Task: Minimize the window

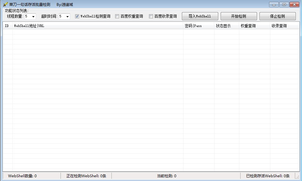Action: click(x=274, y=4)
